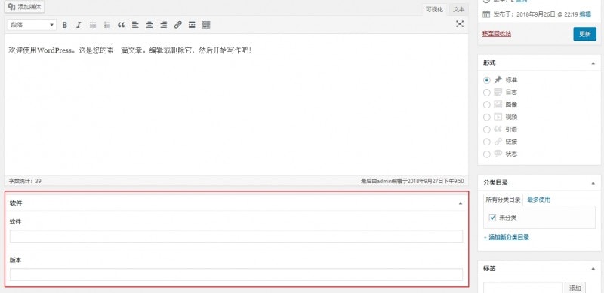The height and width of the screenshot is (293, 604).
Task: Select the 标准 post format
Action: 487,81
